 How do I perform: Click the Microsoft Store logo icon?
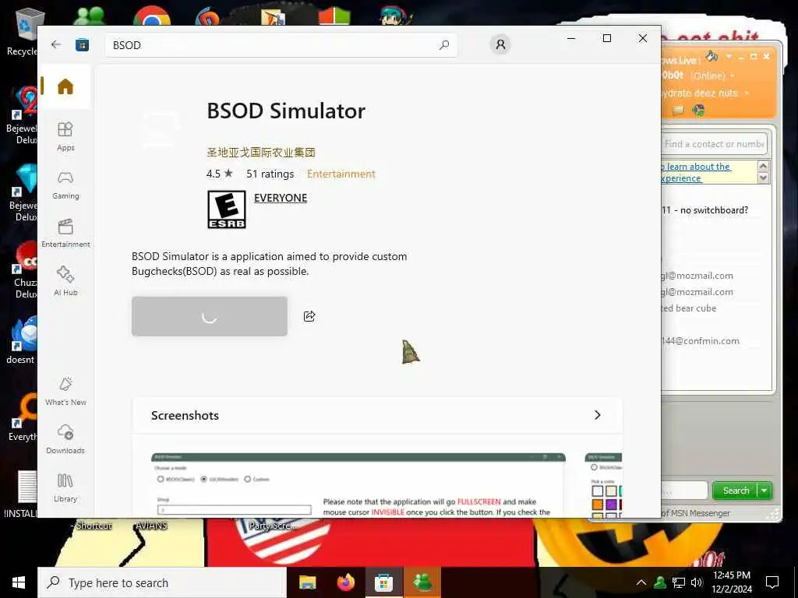[x=82, y=45]
